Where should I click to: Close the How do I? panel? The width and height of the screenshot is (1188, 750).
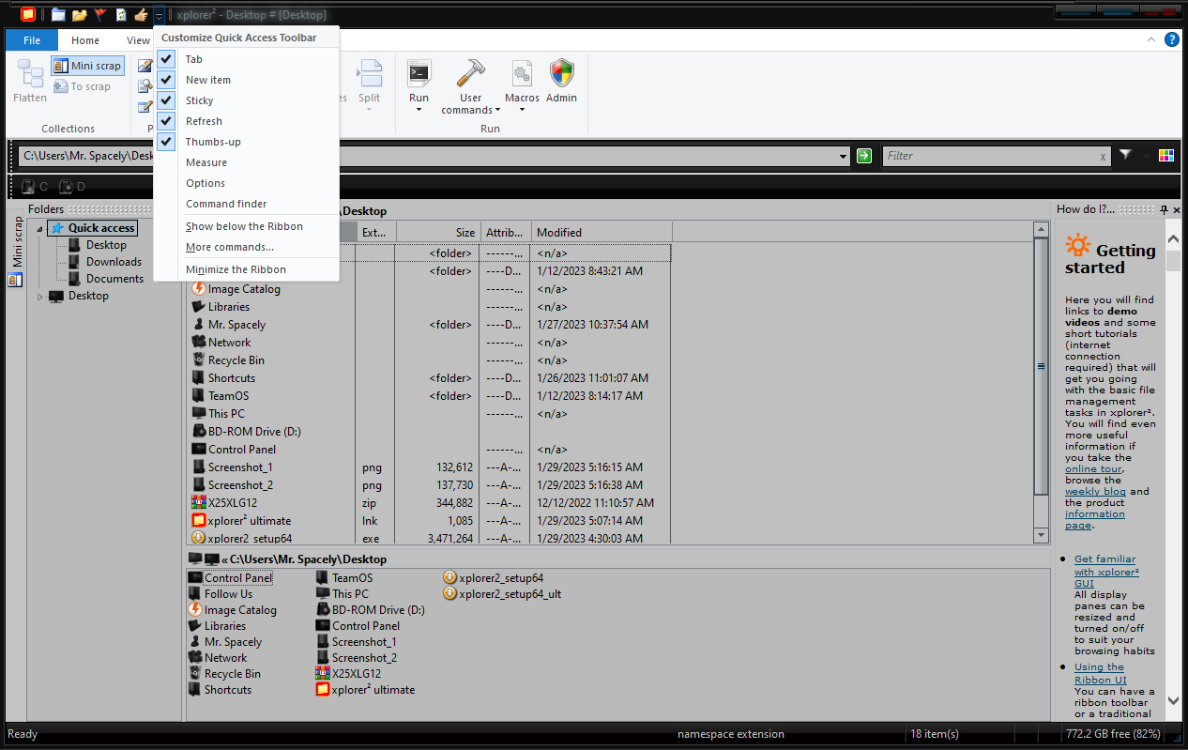click(1177, 209)
